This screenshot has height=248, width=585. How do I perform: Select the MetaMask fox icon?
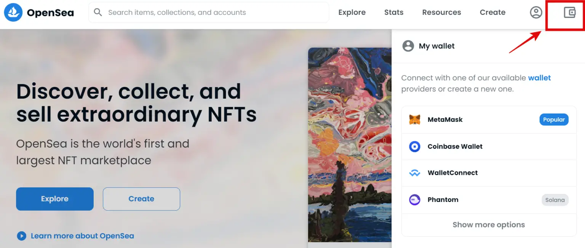[415, 119]
